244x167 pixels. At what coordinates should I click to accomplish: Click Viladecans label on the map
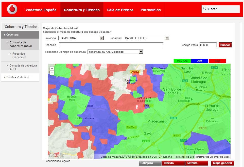[x=156, y=121]
